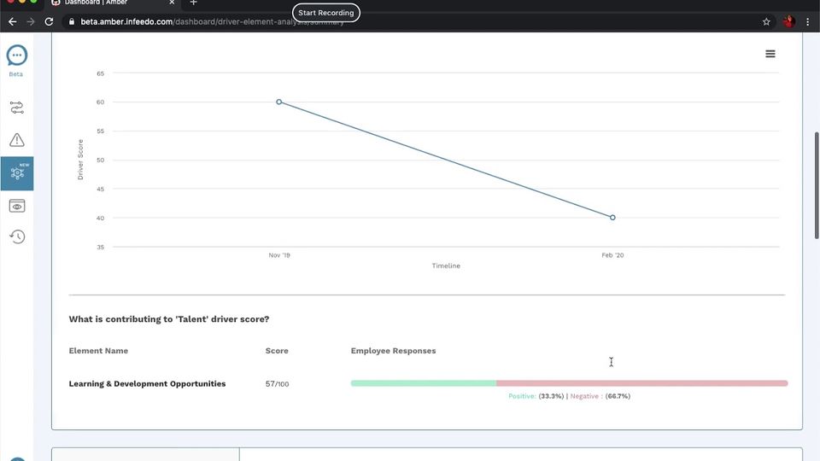Click the page vertical scrollbar
The width and height of the screenshot is (820, 461).
click(817, 185)
